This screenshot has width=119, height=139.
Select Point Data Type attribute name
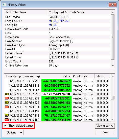[x=15, y=45]
